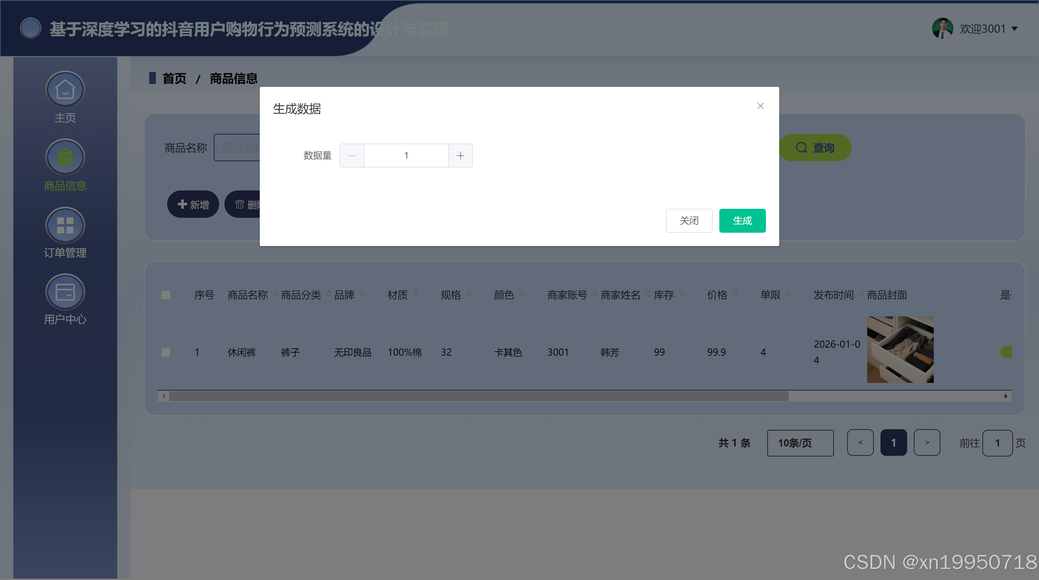1039x580 pixels.
Task: Click the green 生成 button
Action: [x=742, y=221]
